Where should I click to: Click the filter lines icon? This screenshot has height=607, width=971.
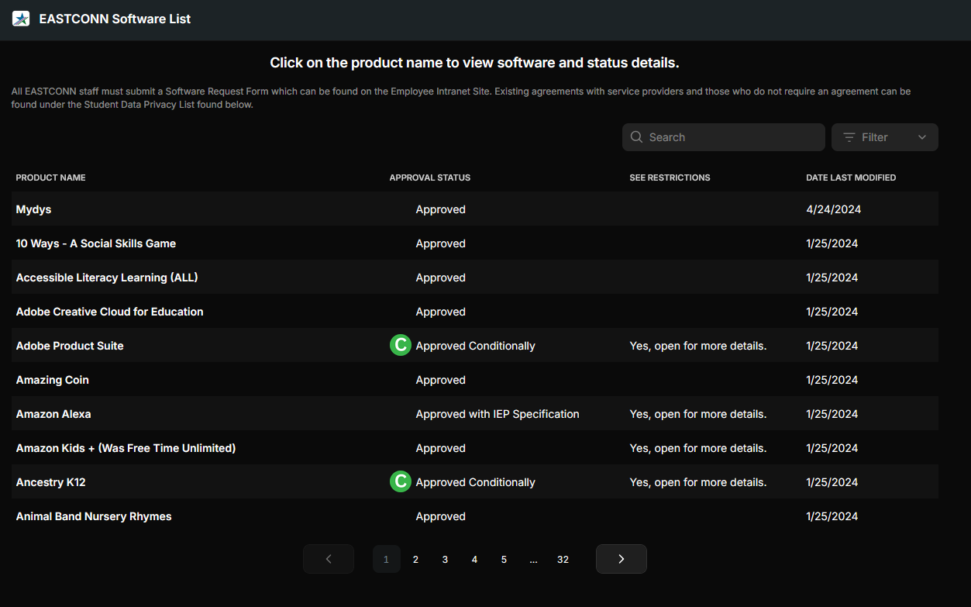[849, 137]
